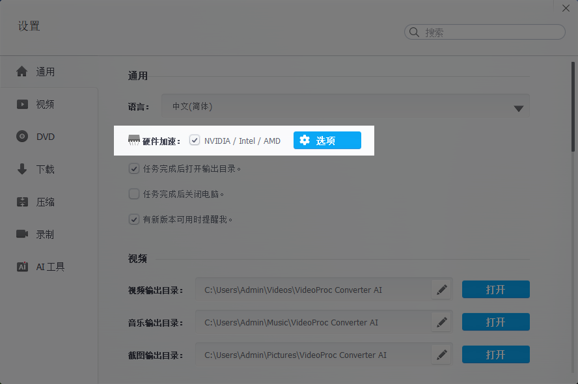The image size is (578, 384).
Task: Click the settings vertical scrollbar
Action: point(573,107)
